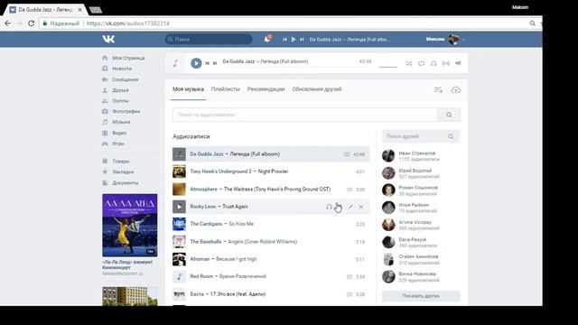Click the share megaphone icon in player
Image resolution: width=578 pixels, height=325 pixels.
(458, 63)
